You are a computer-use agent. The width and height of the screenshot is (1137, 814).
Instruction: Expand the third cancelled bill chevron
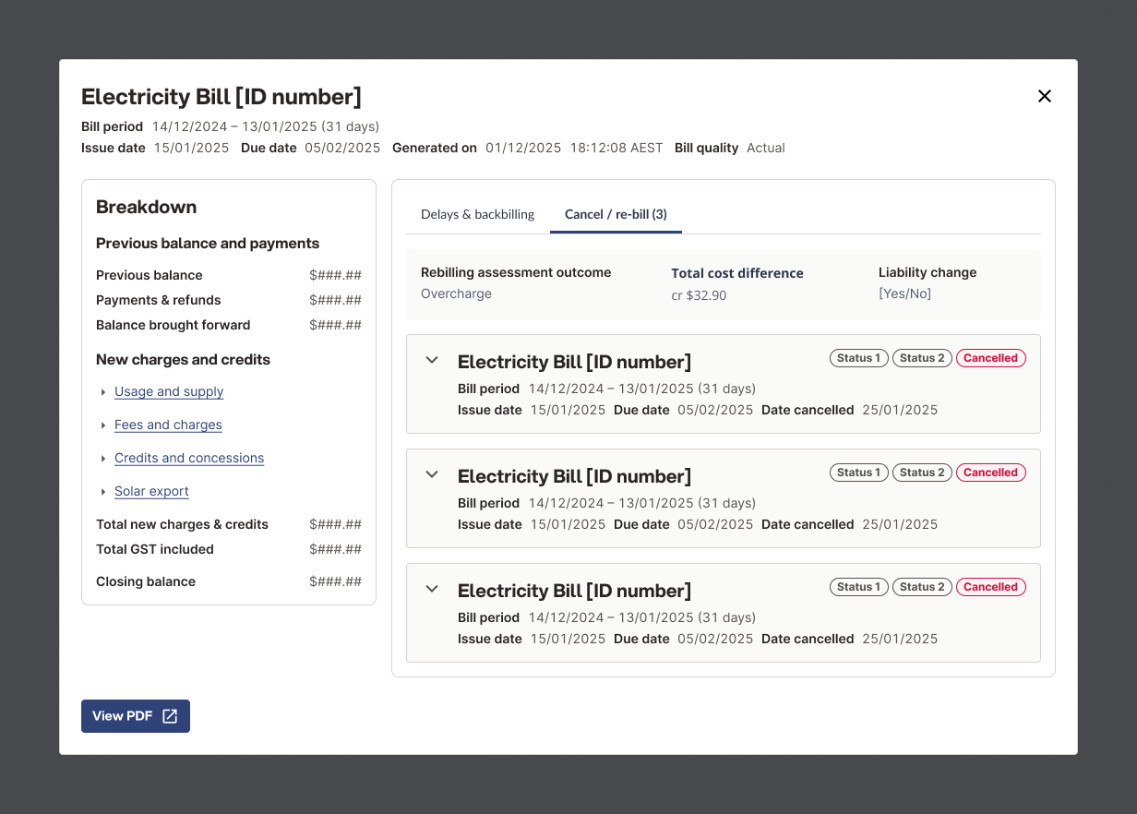pyautogui.click(x=432, y=589)
